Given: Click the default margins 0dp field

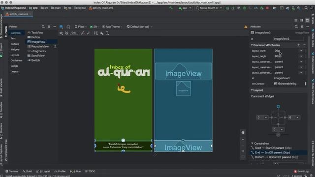Looking at the screenshot, I should coord(74,33).
